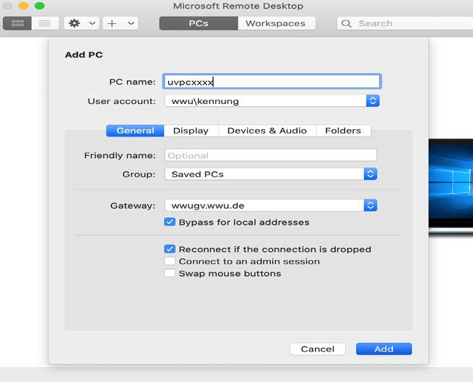Viewport: 473px width, 382px height.
Task: Enable Swap mouse buttons option
Action: point(170,274)
